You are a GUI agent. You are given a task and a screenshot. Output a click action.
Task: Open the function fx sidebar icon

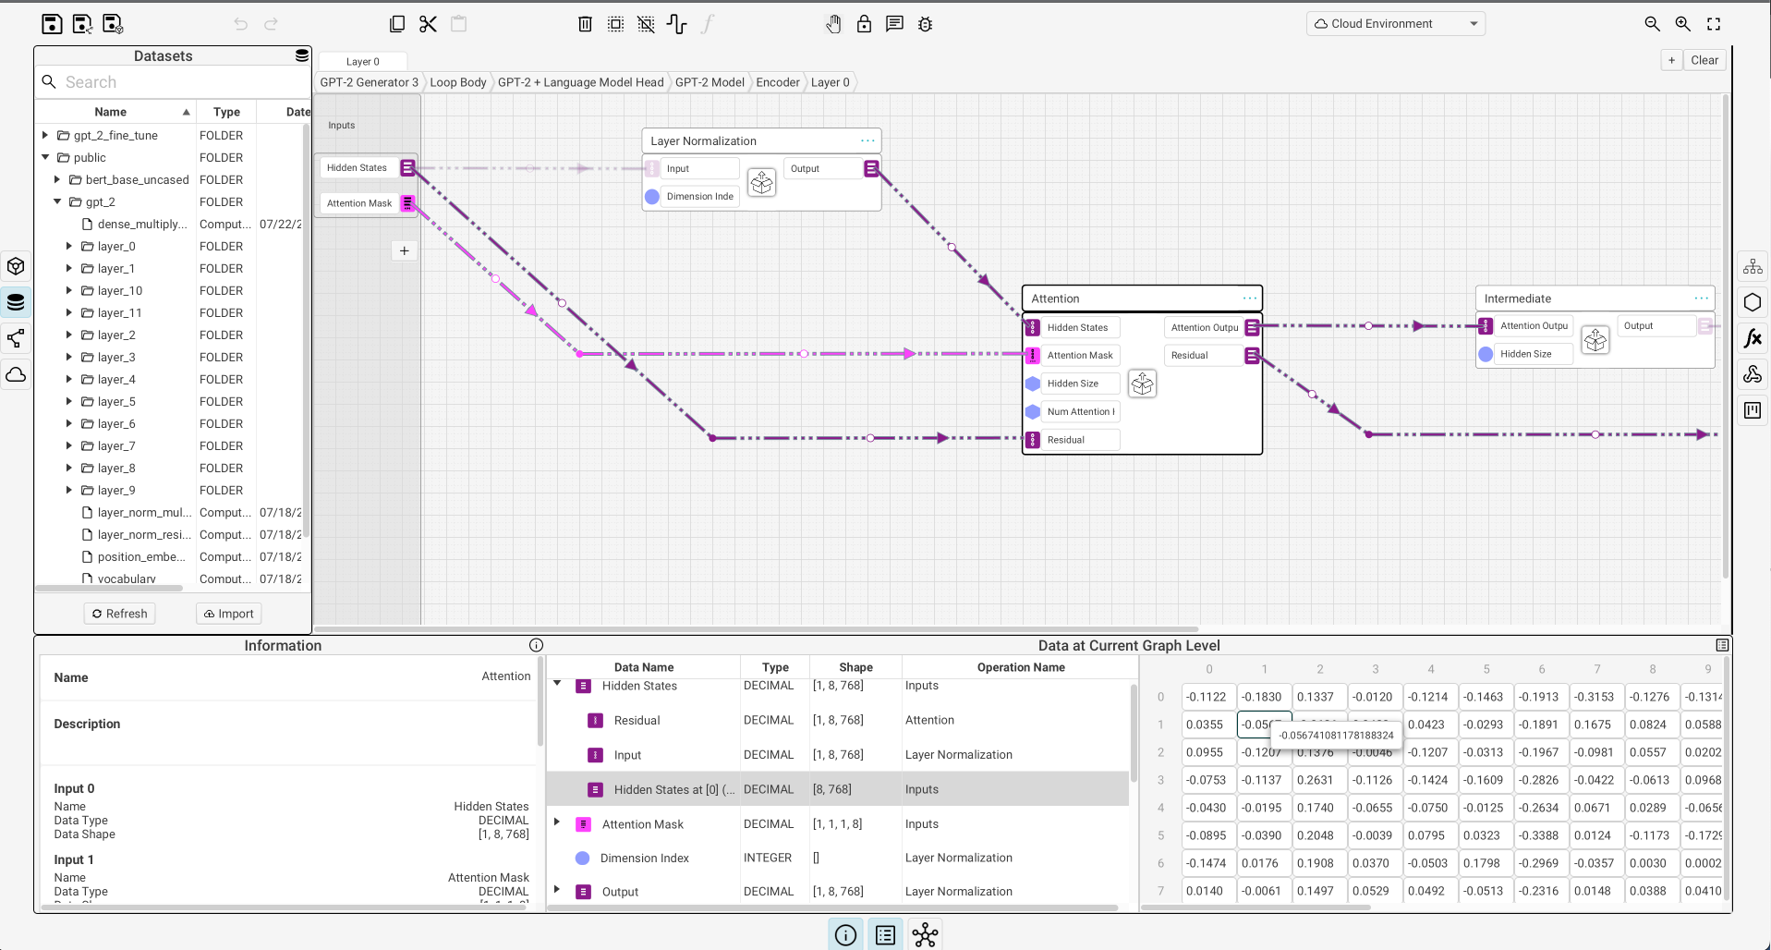pos(1753,338)
